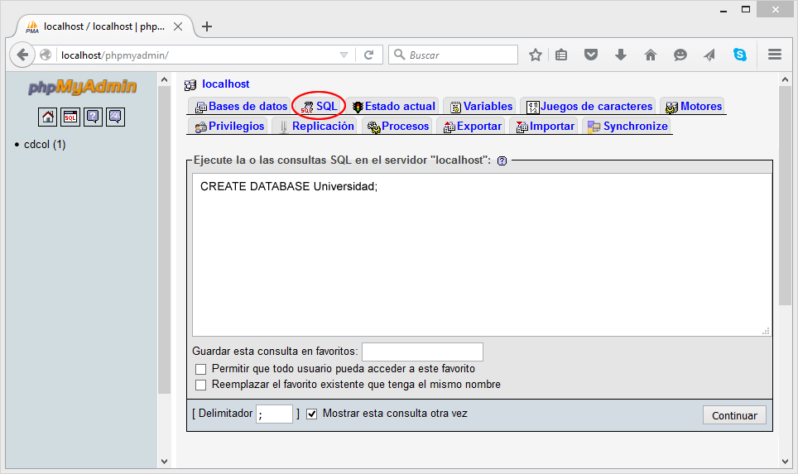The height and width of the screenshot is (474, 798).
Task: Open the Synchronize tab
Action: (x=627, y=126)
